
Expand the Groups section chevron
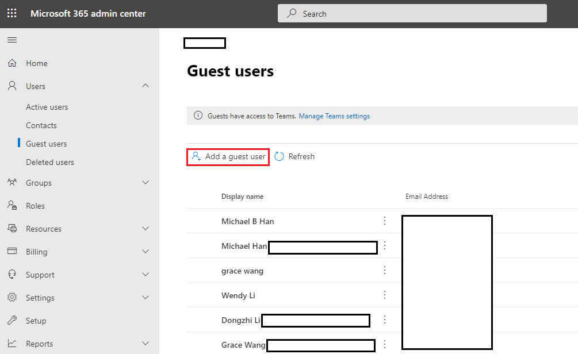pos(146,182)
